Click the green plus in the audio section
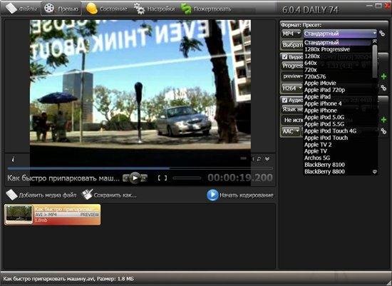392x286 pixels. point(383,120)
